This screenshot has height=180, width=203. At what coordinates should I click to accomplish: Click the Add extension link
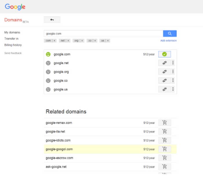168,41
